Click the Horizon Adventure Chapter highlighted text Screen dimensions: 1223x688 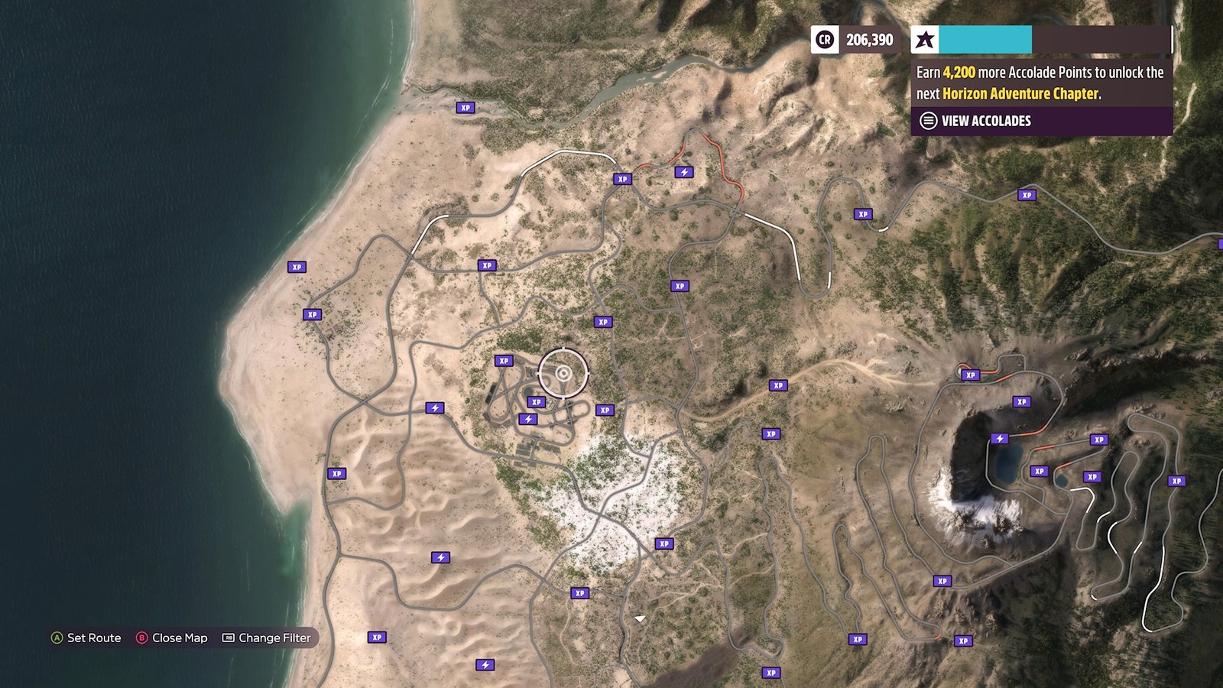[1020, 94]
